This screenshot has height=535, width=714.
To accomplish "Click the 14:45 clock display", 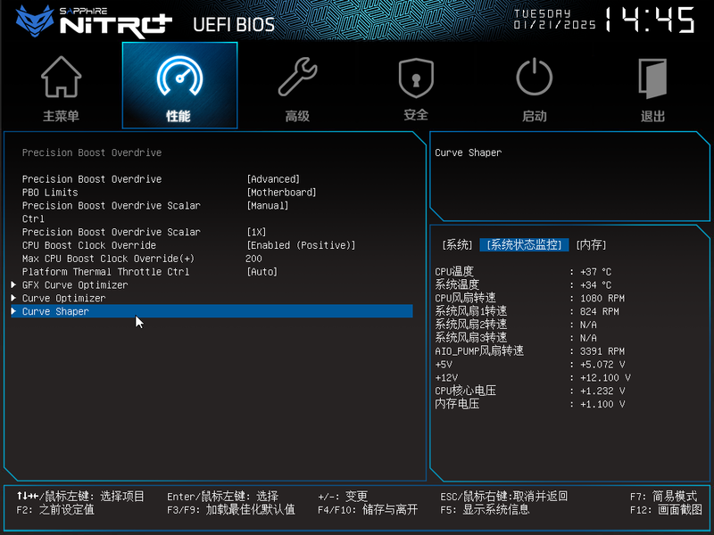I will pyautogui.click(x=651, y=20).
